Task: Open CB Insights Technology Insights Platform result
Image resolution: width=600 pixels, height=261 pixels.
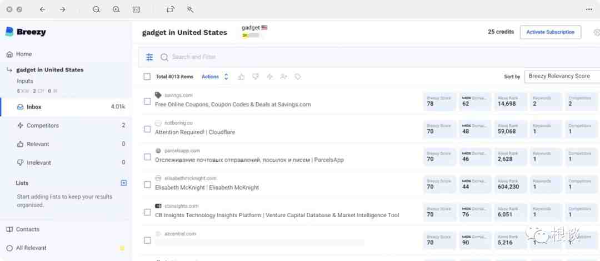Action: pyautogui.click(x=277, y=215)
